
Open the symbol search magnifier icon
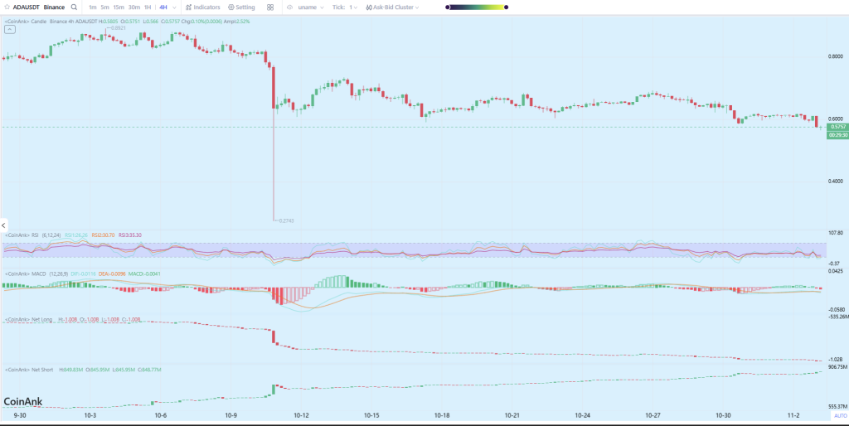pyautogui.click(x=74, y=7)
